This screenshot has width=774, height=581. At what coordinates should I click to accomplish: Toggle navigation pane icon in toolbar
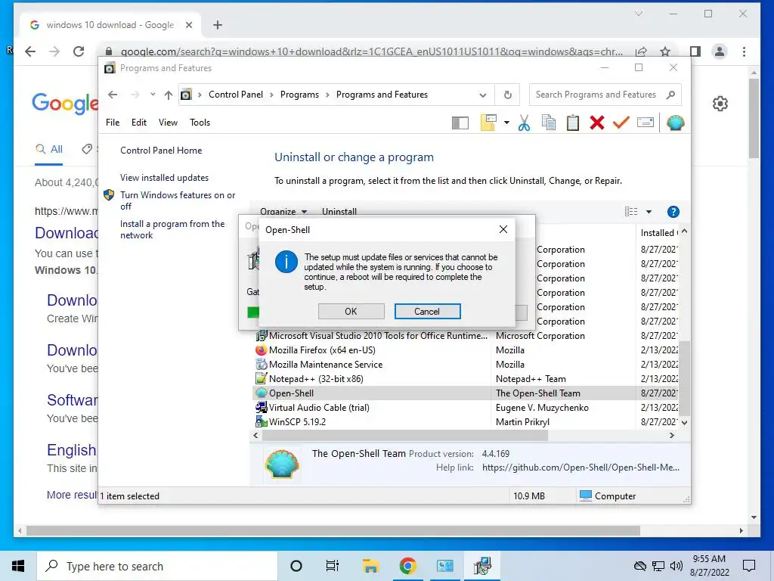point(460,123)
